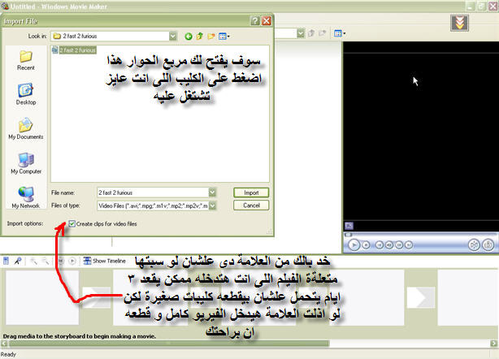Click the Back arrow in Import File dialog
The width and height of the screenshot is (499, 359).
click(189, 36)
